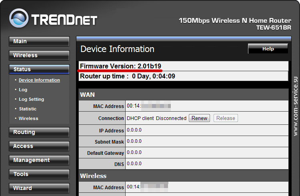Launch the Wizard menu section
The image size is (300, 196).
click(x=39, y=188)
